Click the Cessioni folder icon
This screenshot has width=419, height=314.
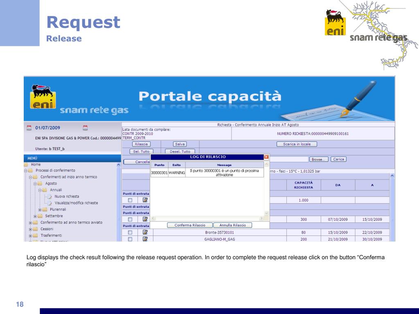pyautogui.click(x=35, y=229)
